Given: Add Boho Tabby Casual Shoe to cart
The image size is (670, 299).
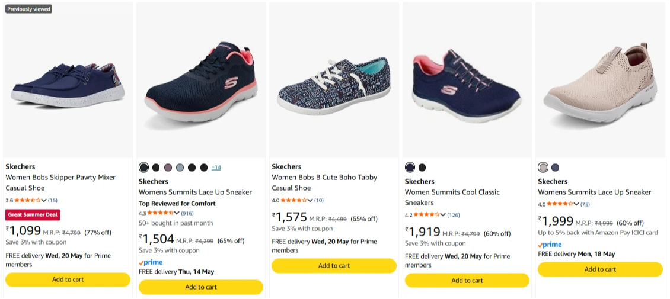Looking at the screenshot, I should tap(334, 266).
